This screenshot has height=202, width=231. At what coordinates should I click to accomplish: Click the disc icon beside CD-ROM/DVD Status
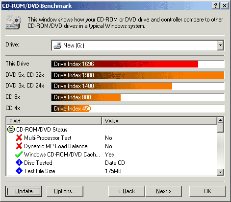click(x=11, y=130)
